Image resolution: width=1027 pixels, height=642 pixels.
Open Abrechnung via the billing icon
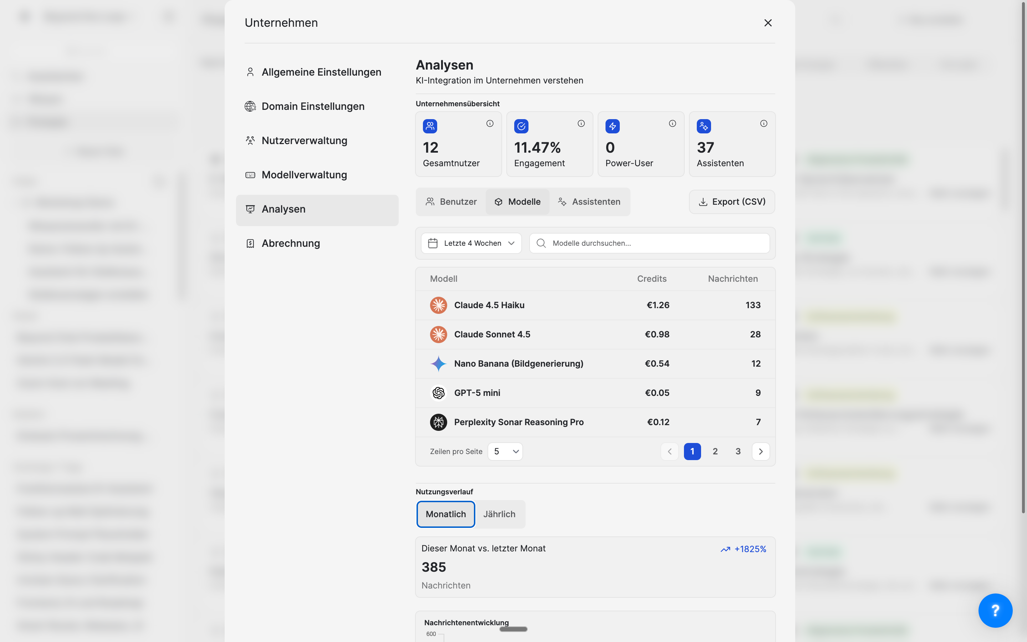click(250, 243)
